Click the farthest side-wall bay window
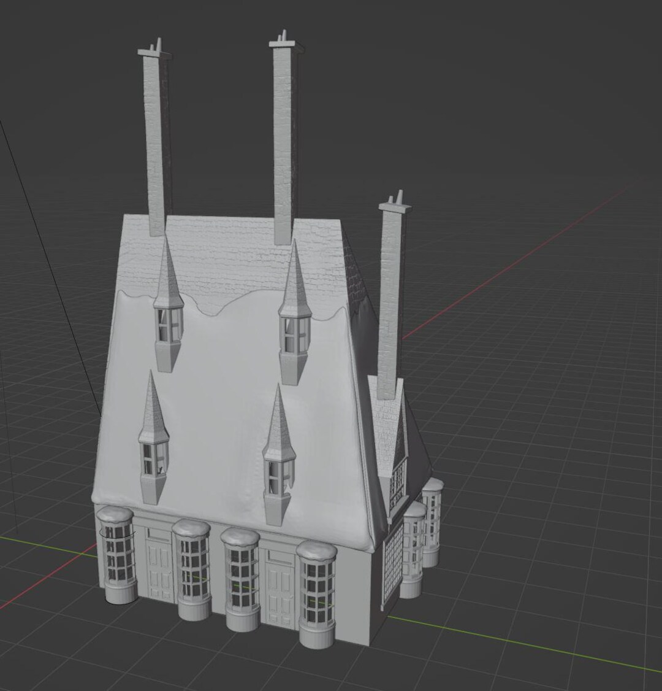Screen dimensions: 662x691 [x=432, y=522]
